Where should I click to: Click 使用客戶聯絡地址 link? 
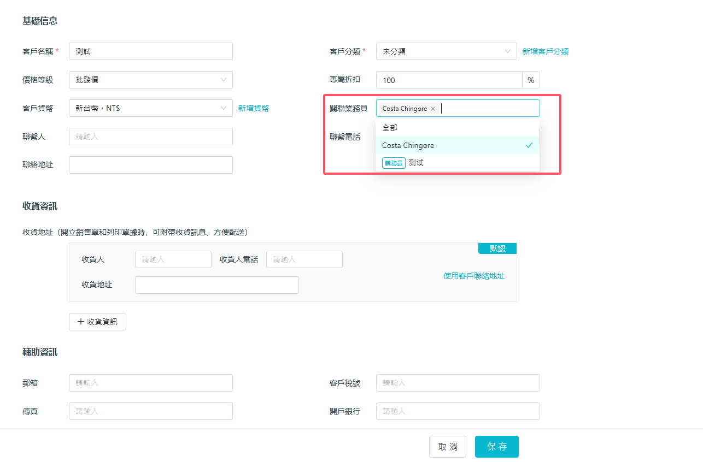[474, 276]
